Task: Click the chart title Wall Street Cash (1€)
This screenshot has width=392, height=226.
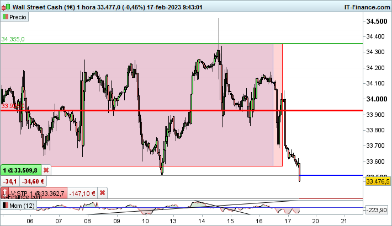Action: [x=44, y=7]
